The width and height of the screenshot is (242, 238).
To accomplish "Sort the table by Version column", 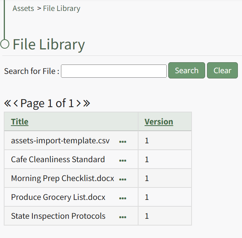I will (158, 121).
